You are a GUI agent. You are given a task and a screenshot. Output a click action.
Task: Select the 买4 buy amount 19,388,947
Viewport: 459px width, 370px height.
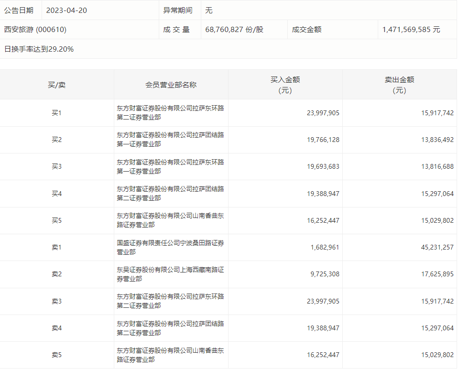[323, 194]
